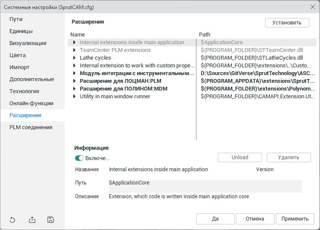Open the 'Пути' settings section
The height and width of the screenshot is (230, 320).
point(16,19)
